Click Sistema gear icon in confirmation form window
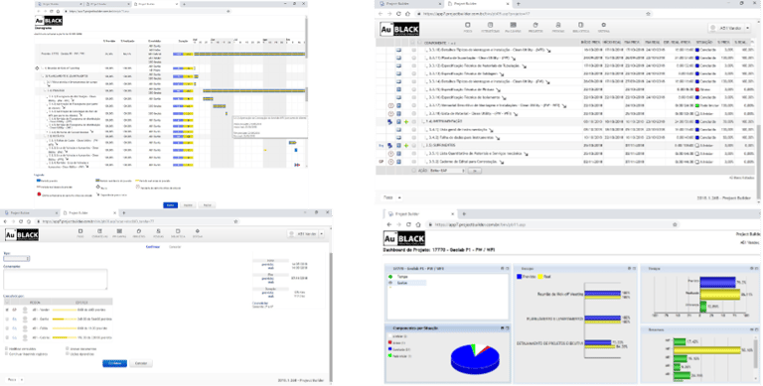This screenshot has height=386, width=763. pos(197,231)
